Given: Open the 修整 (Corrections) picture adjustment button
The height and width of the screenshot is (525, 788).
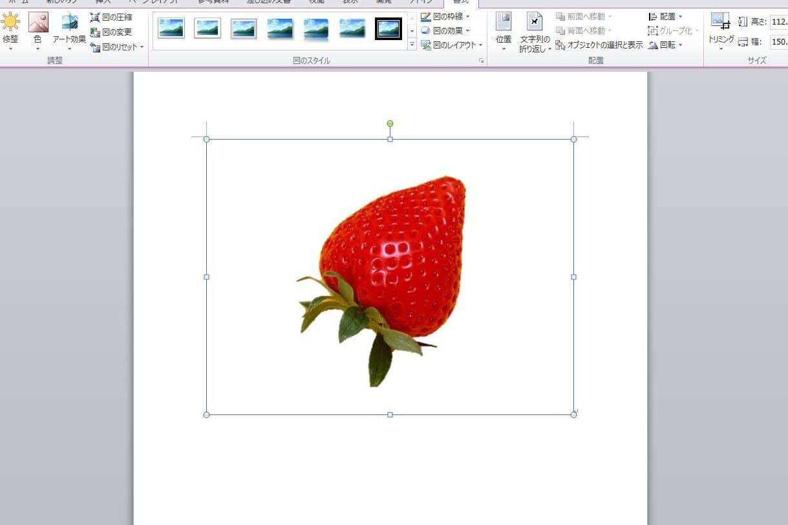Looking at the screenshot, I should 10,27.
